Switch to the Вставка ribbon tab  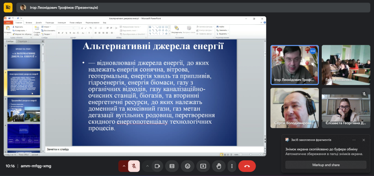pos(29,23)
